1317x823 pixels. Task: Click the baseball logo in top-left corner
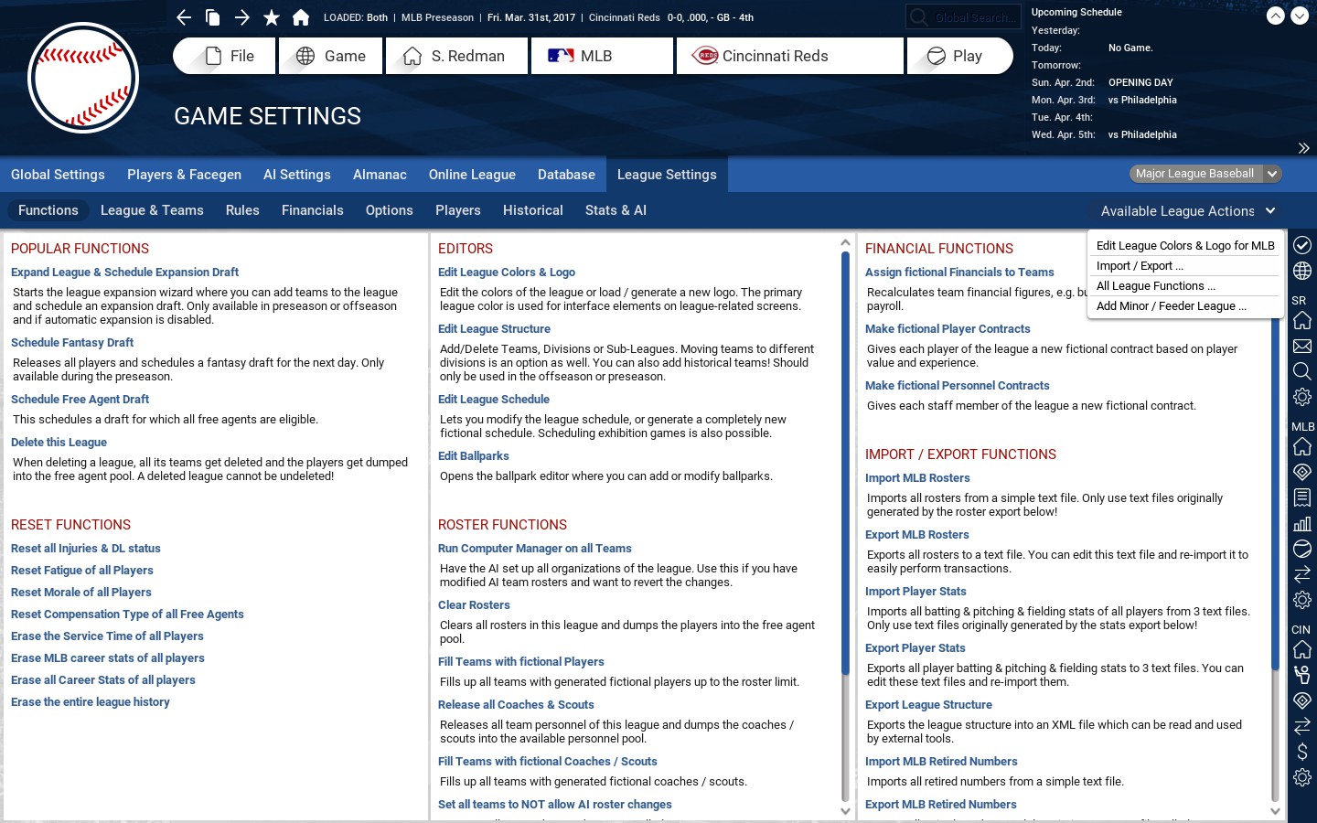[83, 78]
